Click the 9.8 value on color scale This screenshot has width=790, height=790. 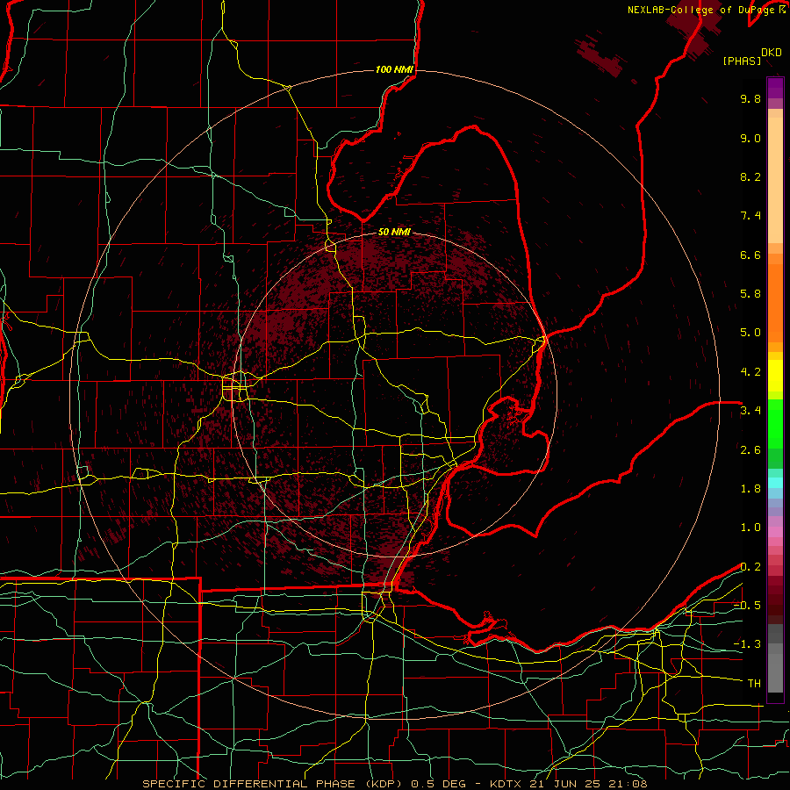(750, 98)
